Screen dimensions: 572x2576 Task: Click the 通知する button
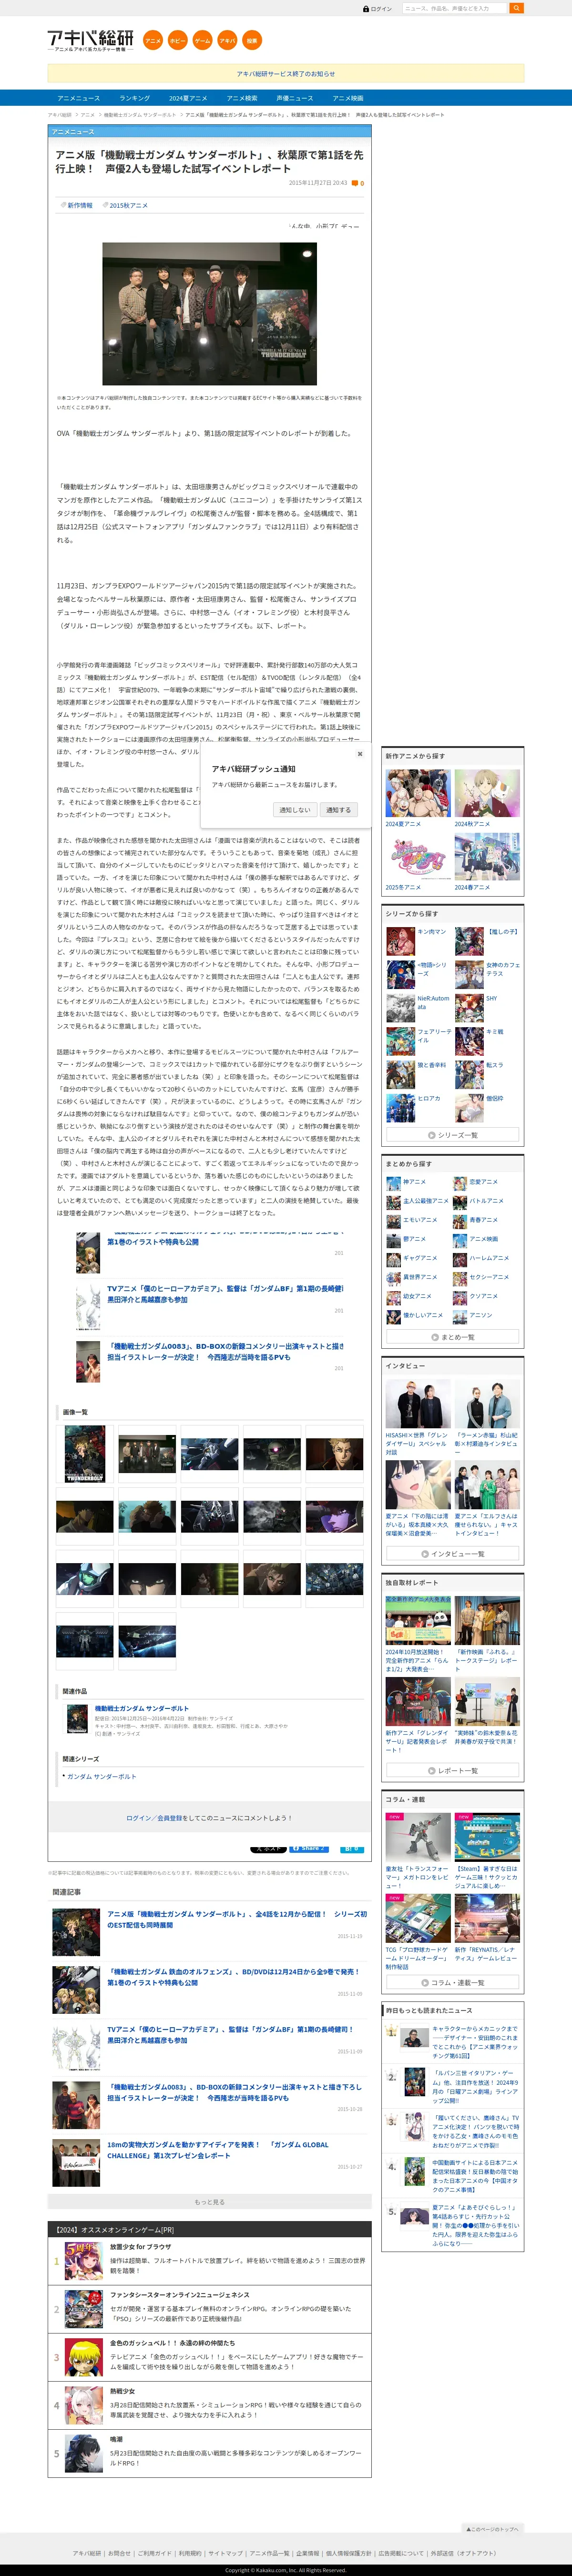[x=338, y=810]
